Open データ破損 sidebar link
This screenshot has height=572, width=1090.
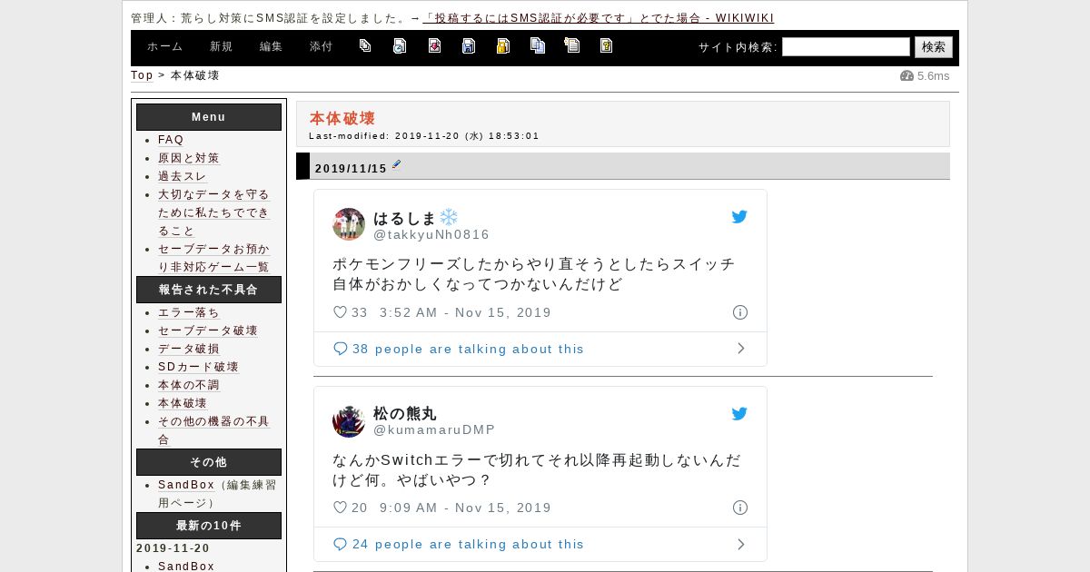pyautogui.click(x=189, y=349)
